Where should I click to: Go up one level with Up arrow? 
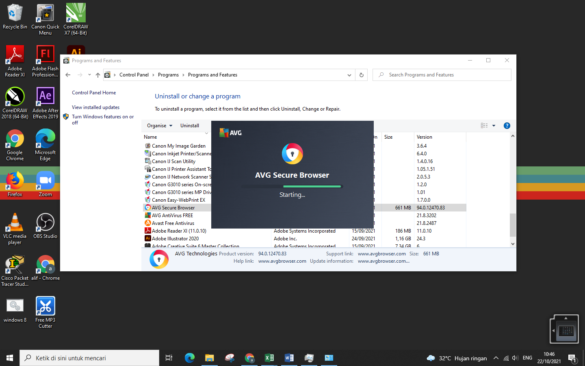click(97, 75)
